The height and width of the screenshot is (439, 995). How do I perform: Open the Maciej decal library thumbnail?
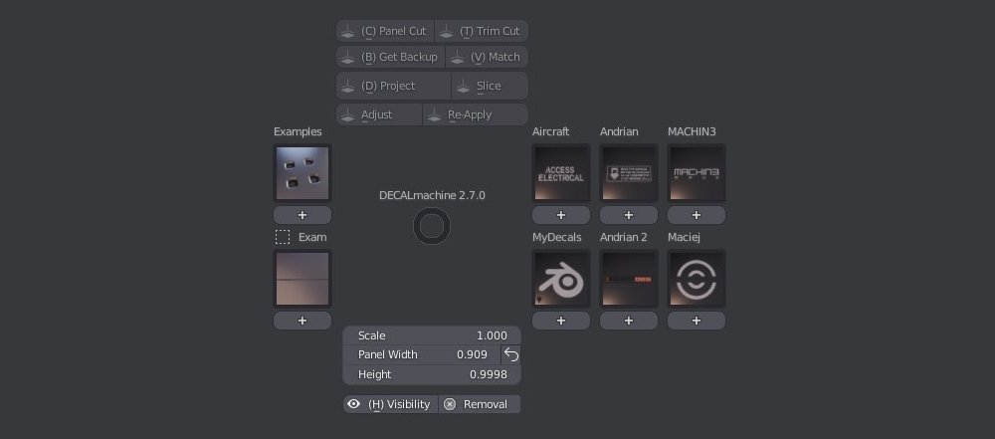(696, 279)
